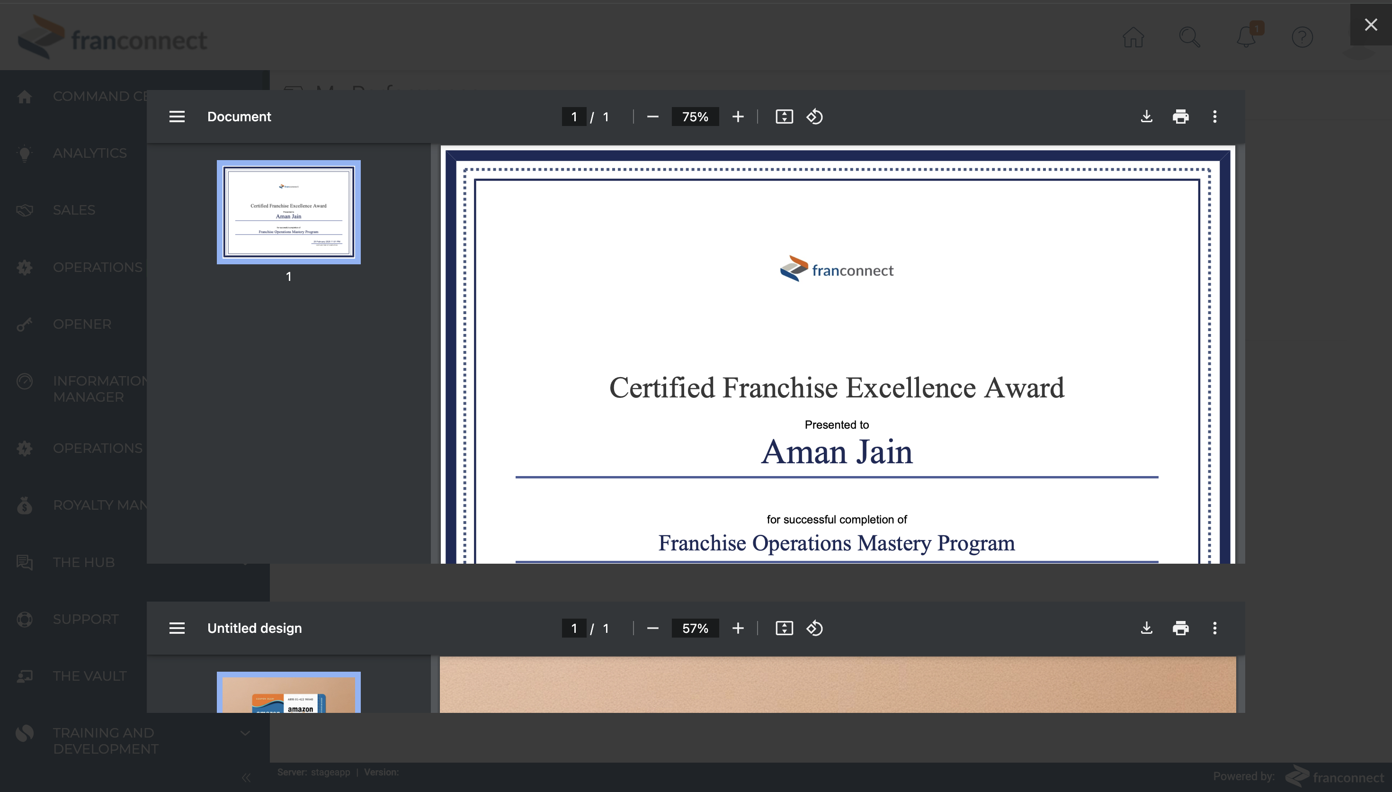1392x792 pixels.
Task: Toggle sidebar in Document PDF viewer
Action: pyautogui.click(x=177, y=117)
